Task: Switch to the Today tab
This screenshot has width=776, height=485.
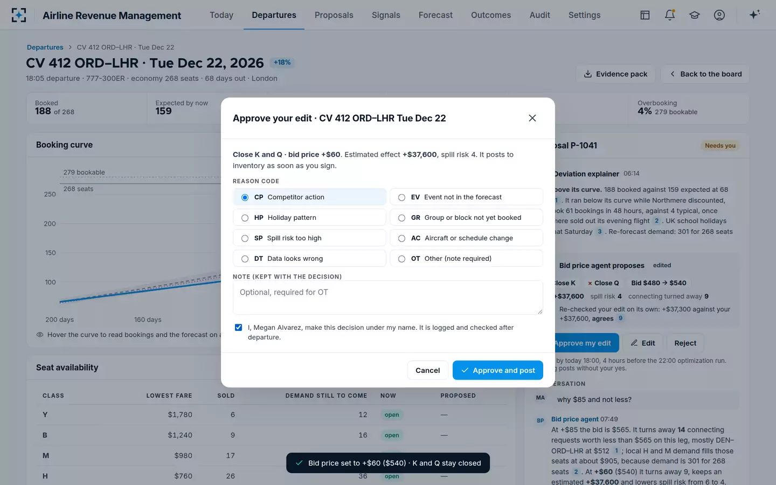Action: 221,15
